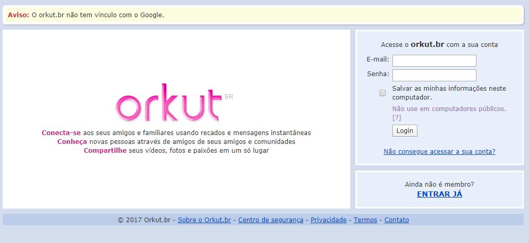The image size is (529, 243).
Task: Open the Contato footer link
Action: point(397,220)
